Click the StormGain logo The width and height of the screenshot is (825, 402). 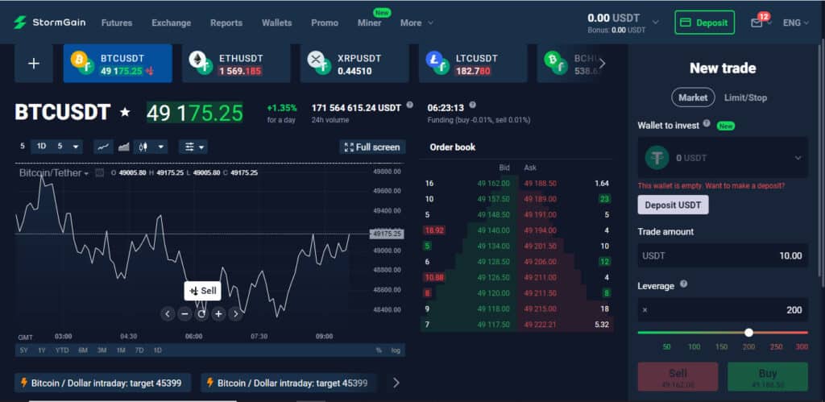(x=49, y=23)
